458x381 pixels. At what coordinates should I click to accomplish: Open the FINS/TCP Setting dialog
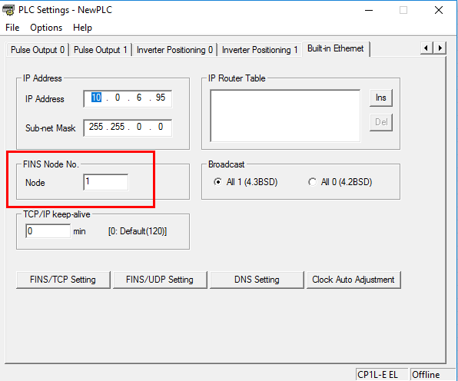(x=63, y=280)
